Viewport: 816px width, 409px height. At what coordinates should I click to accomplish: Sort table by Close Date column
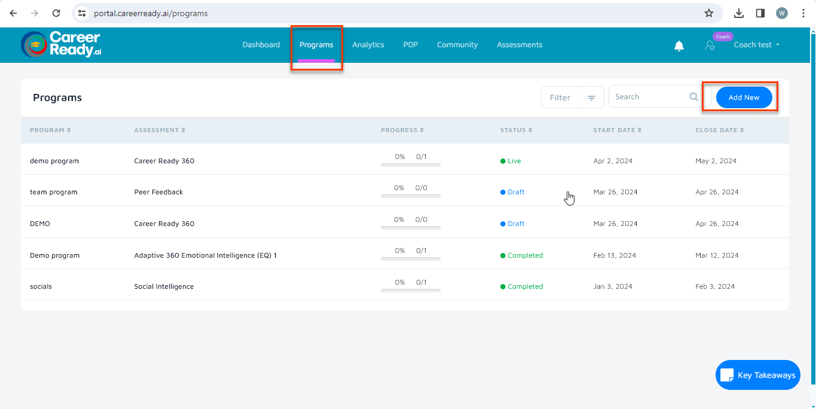coord(719,130)
